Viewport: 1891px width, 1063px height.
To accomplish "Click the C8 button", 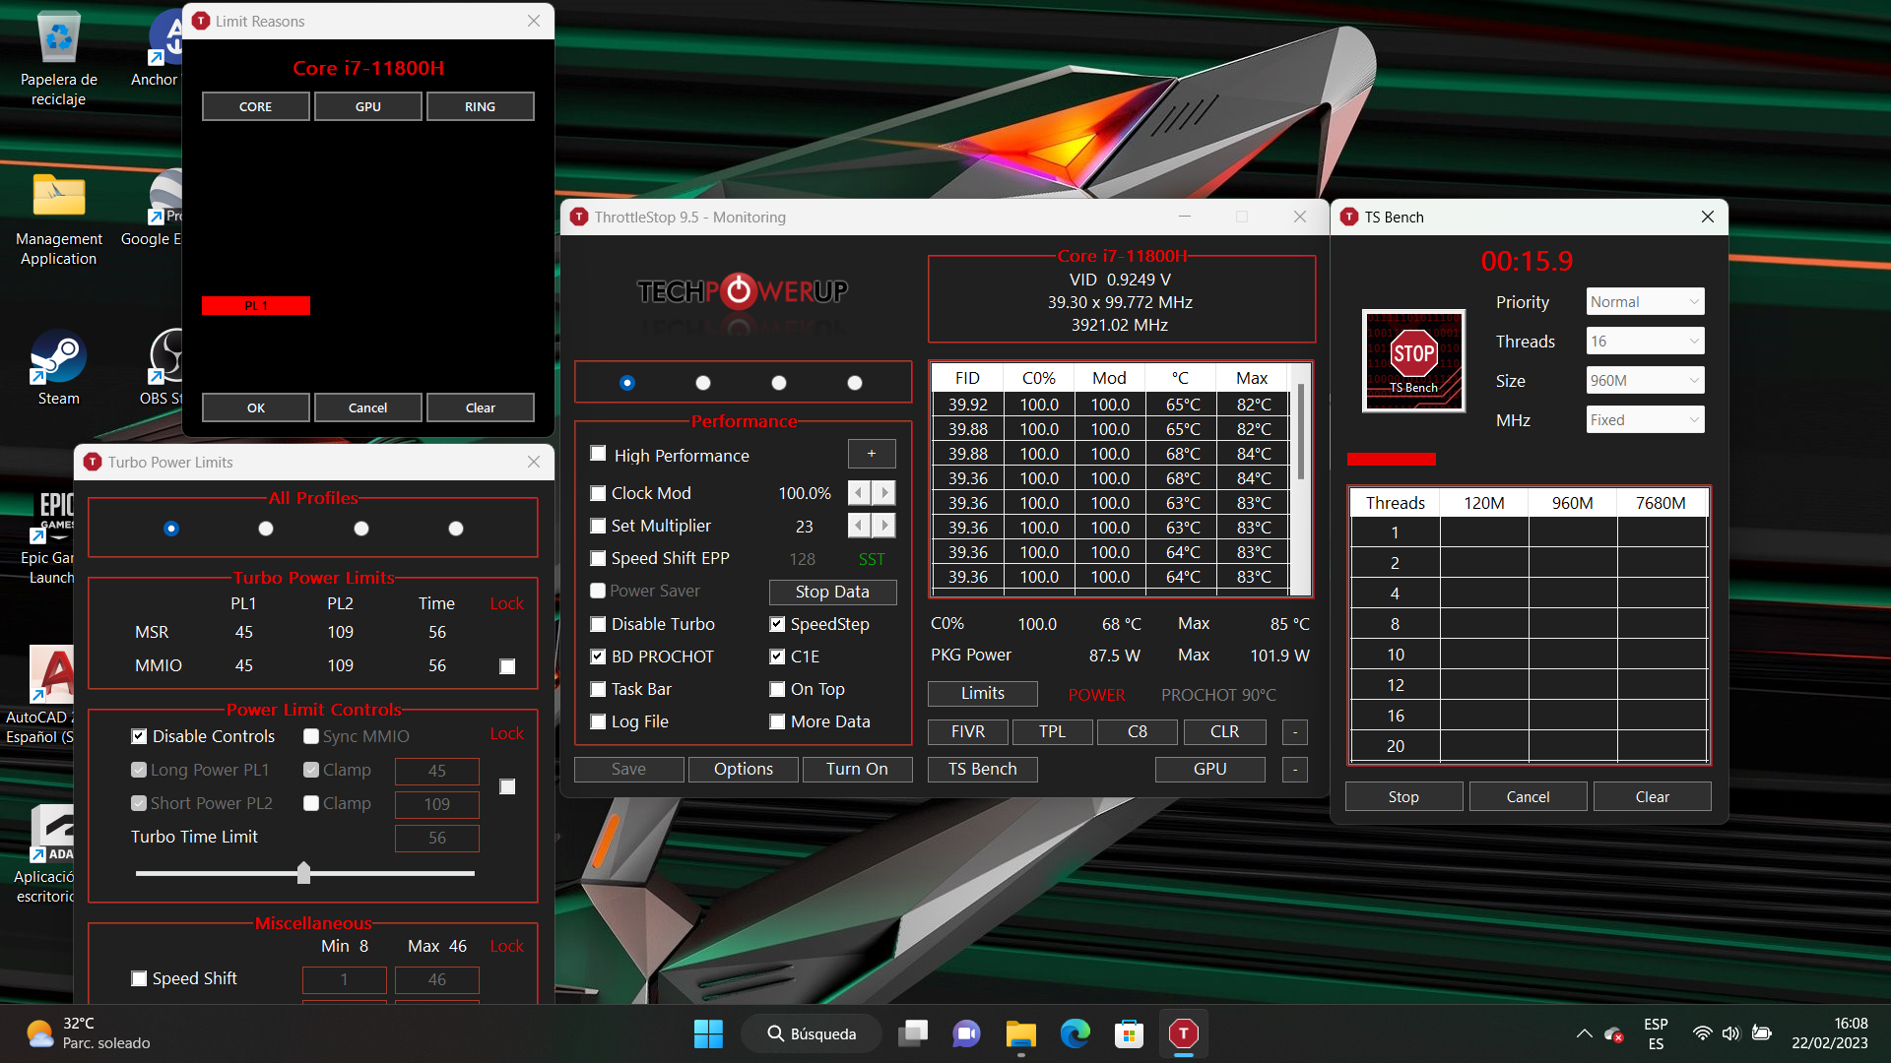I will pos(1138,732).
